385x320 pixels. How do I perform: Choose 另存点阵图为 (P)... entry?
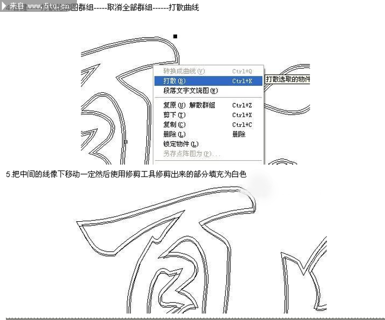pos(208,154)
